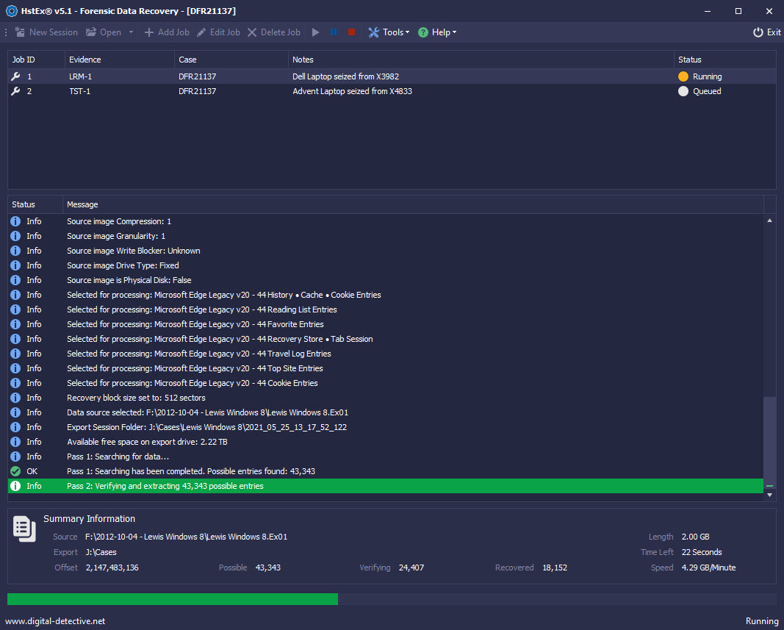
Task: Click the Delete Job button
Action: 274,32
